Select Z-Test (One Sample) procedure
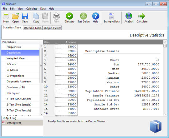169x138 pixels. (20, 99)
